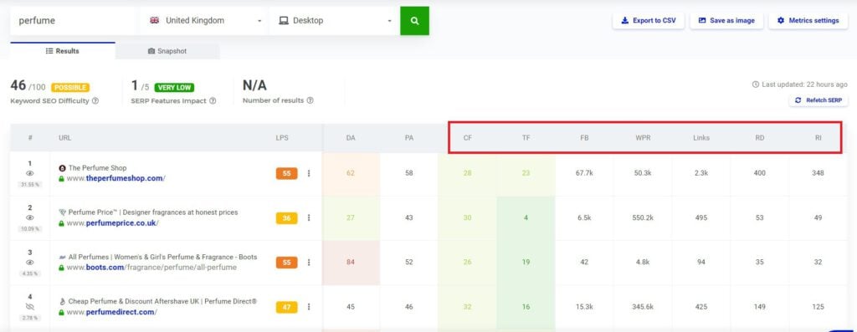The height and width of the screenshot is (332, 857).
Task: Click DA value 84 in boots.com row
Action: point(351,262)
